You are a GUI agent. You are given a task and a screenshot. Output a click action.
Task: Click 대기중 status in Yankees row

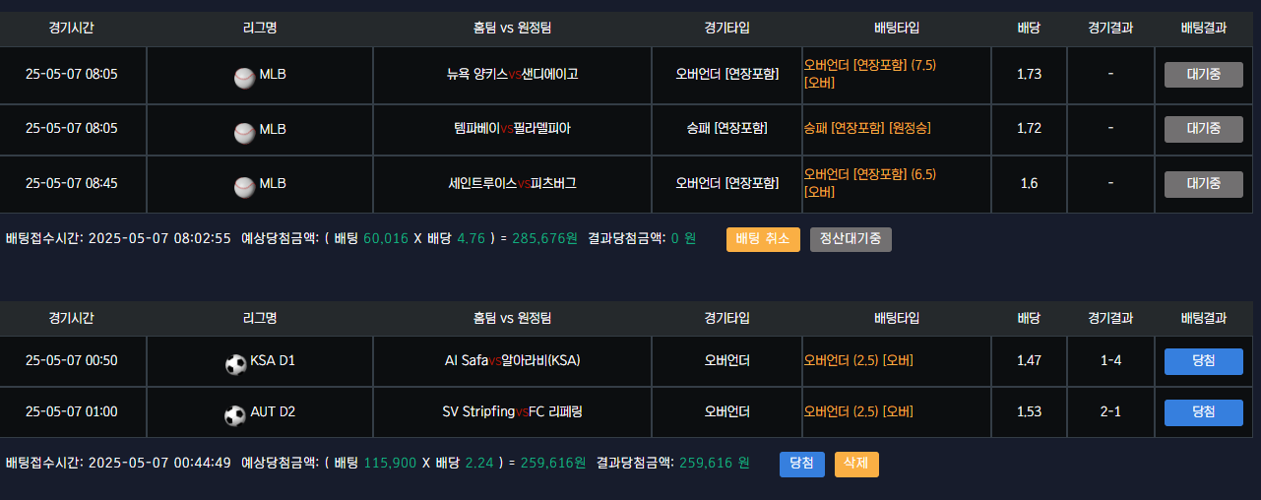tap(1203, 75)
